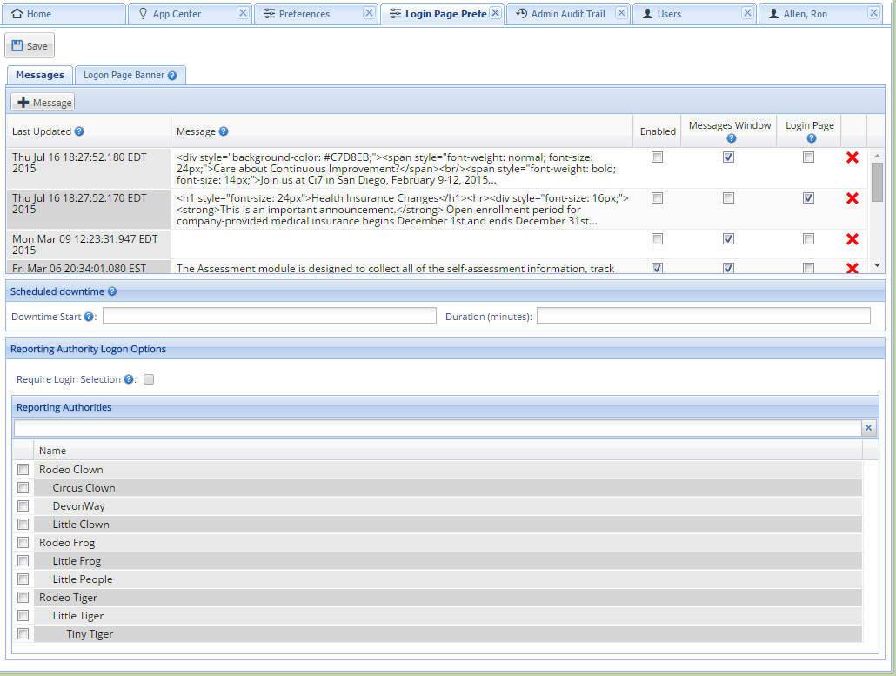This screenshot has width=896, height=676.
Task: Close the Preferences tab
Action: click(370, 12)
